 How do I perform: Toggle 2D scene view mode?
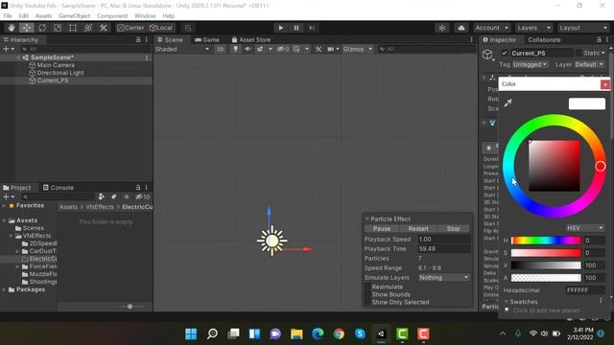(221, 49)
